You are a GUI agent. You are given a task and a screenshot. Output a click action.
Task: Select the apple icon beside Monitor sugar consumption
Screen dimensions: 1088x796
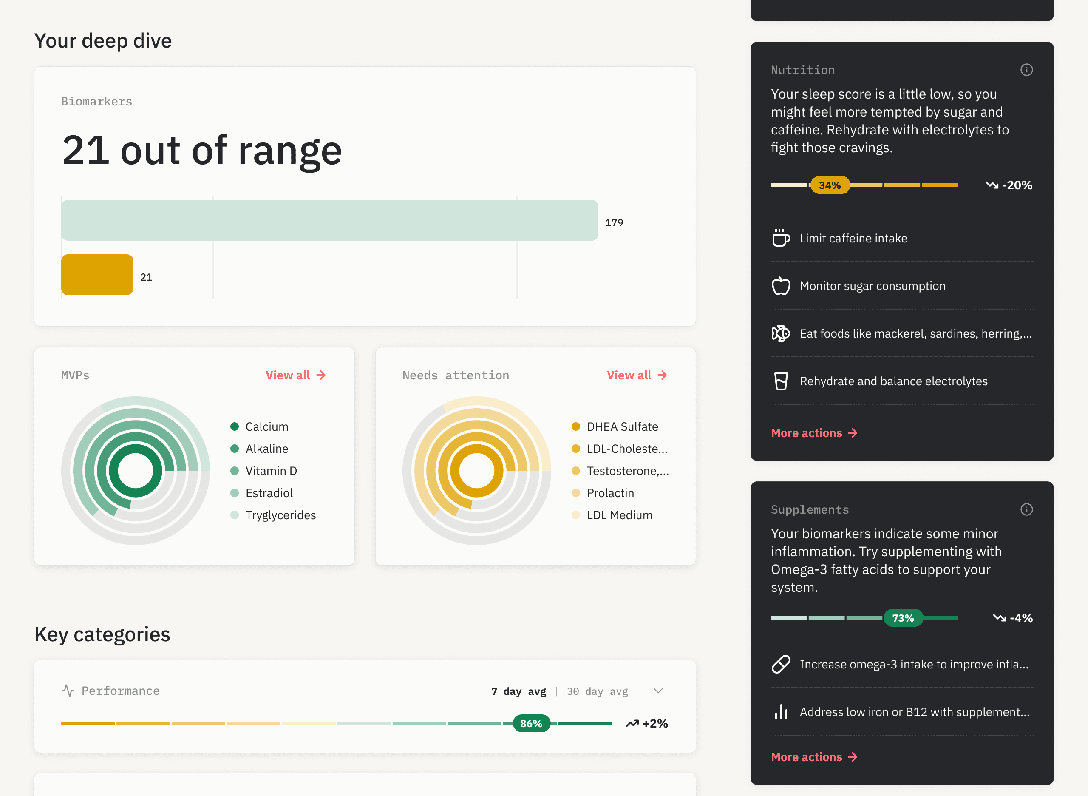tap(781, 286)
